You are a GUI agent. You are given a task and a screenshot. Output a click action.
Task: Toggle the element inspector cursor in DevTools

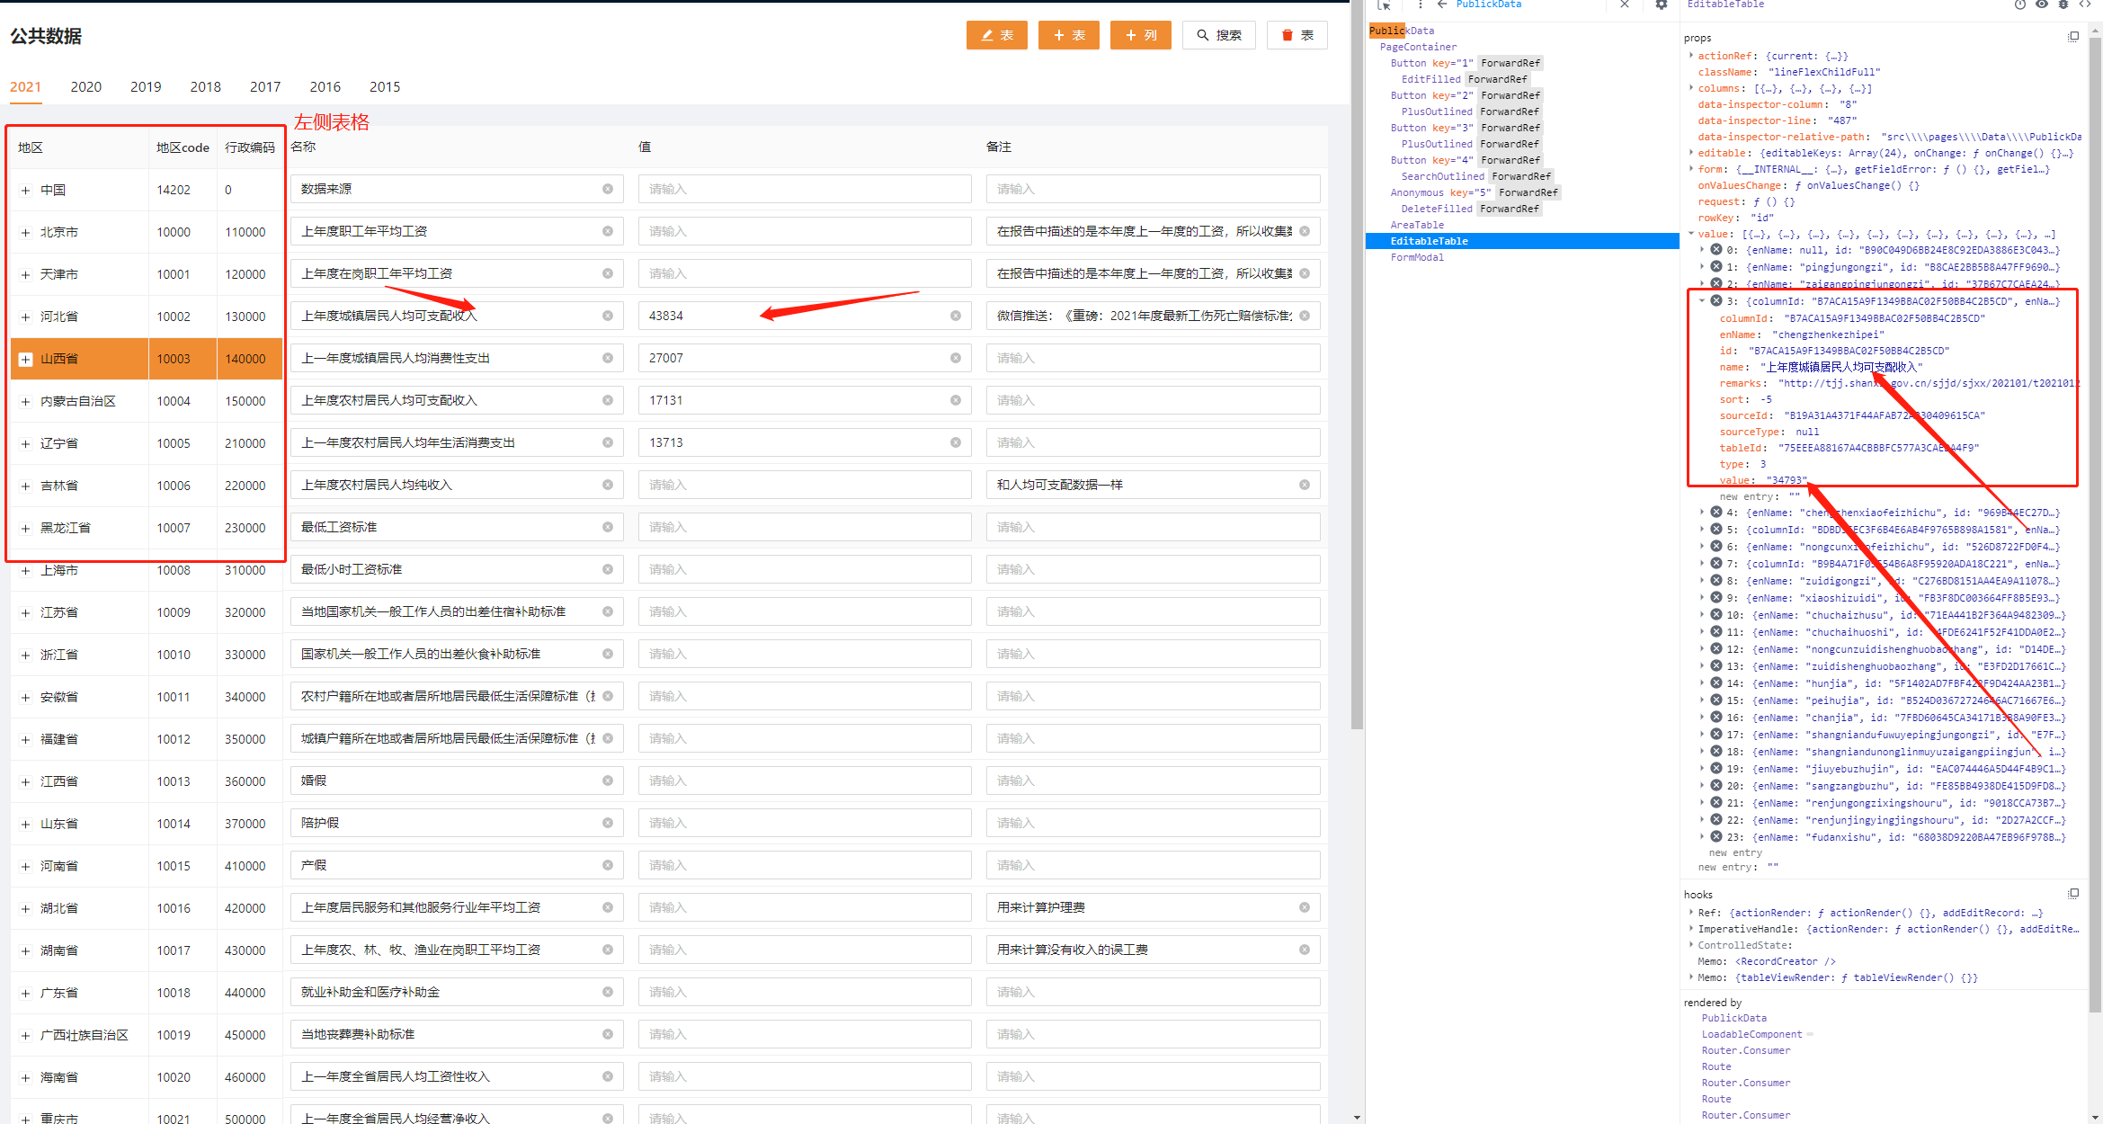[x=1385, y=6]
